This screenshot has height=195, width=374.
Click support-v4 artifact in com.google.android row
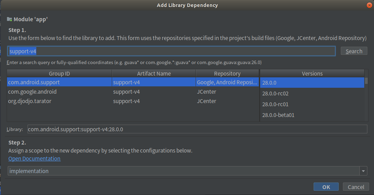pyautogui.click(x=154, y=92)
